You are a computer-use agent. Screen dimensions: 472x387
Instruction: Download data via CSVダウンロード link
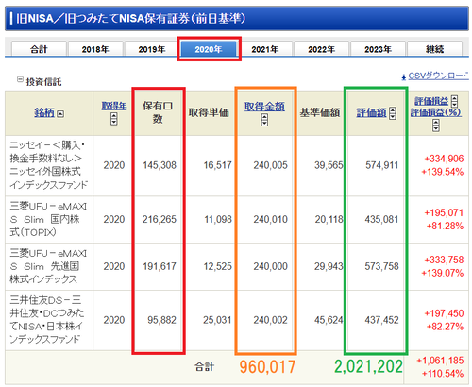click(x=438, y=76)
